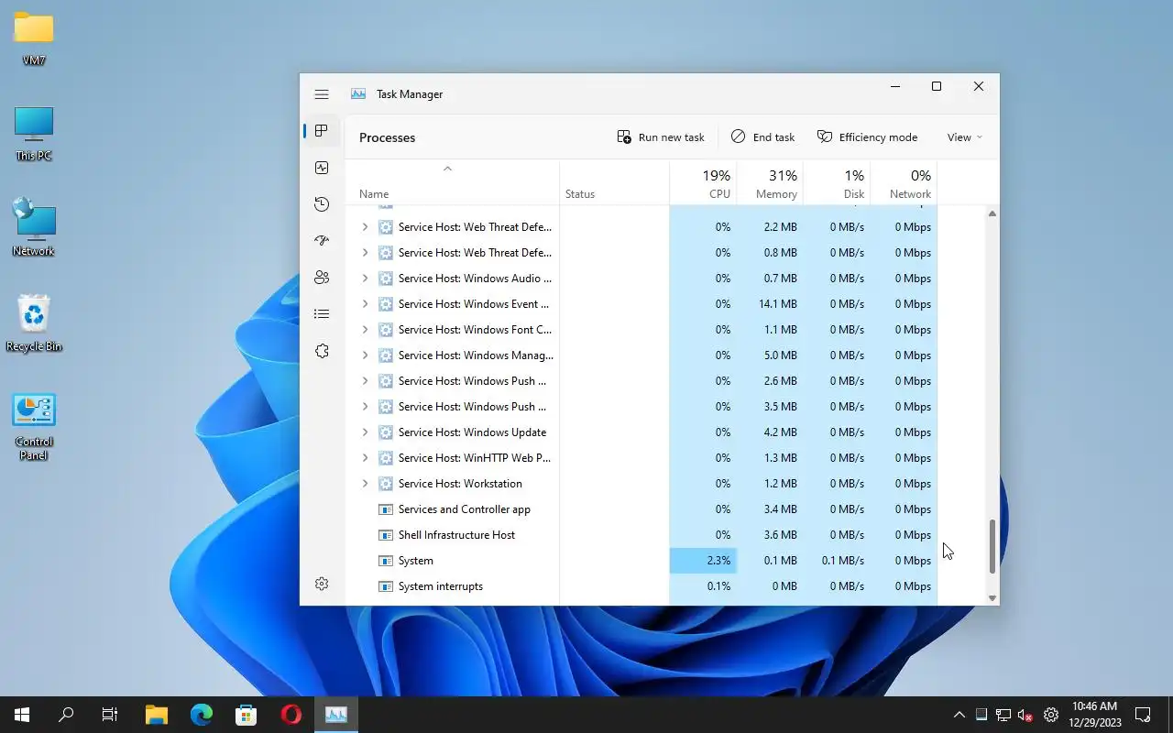
Task: Expand Service Host: WinHTTP Web P... row
Action: (x=365, y=458)
